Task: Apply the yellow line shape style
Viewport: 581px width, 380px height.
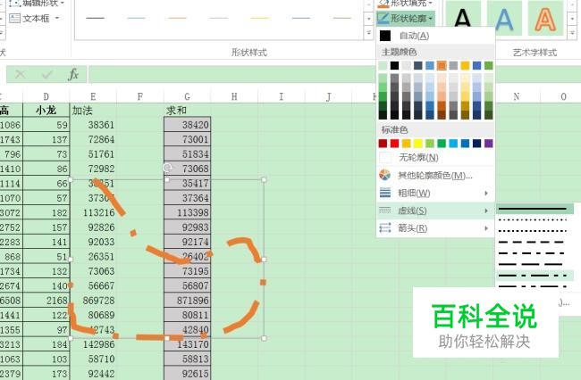Action: tap(259, 18)
